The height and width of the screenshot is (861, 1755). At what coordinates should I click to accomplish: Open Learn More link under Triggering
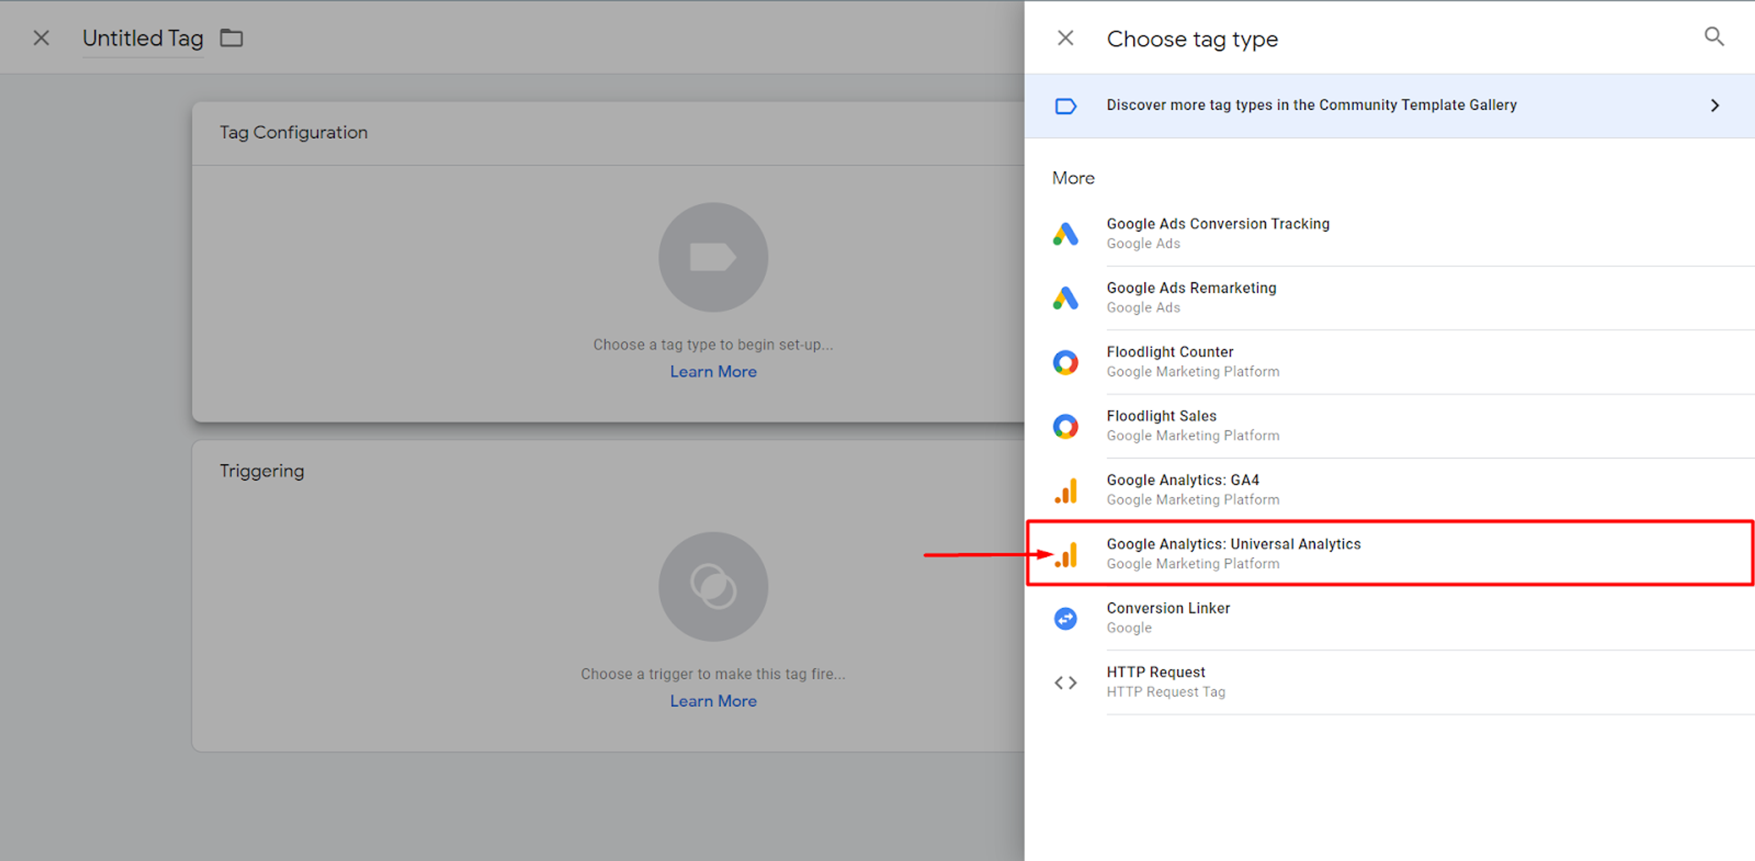713,701
